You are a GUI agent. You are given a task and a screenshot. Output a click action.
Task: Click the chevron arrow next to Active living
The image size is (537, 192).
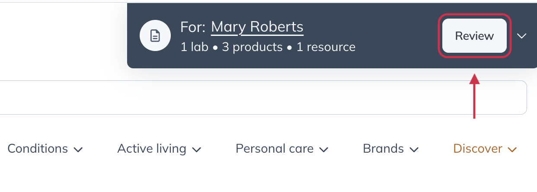[196, 150]
